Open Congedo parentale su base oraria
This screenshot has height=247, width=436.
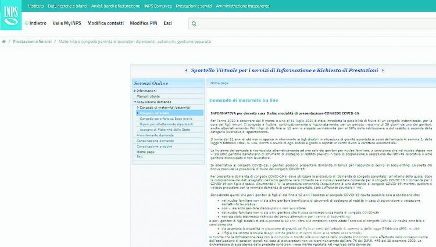click(166, 119)
